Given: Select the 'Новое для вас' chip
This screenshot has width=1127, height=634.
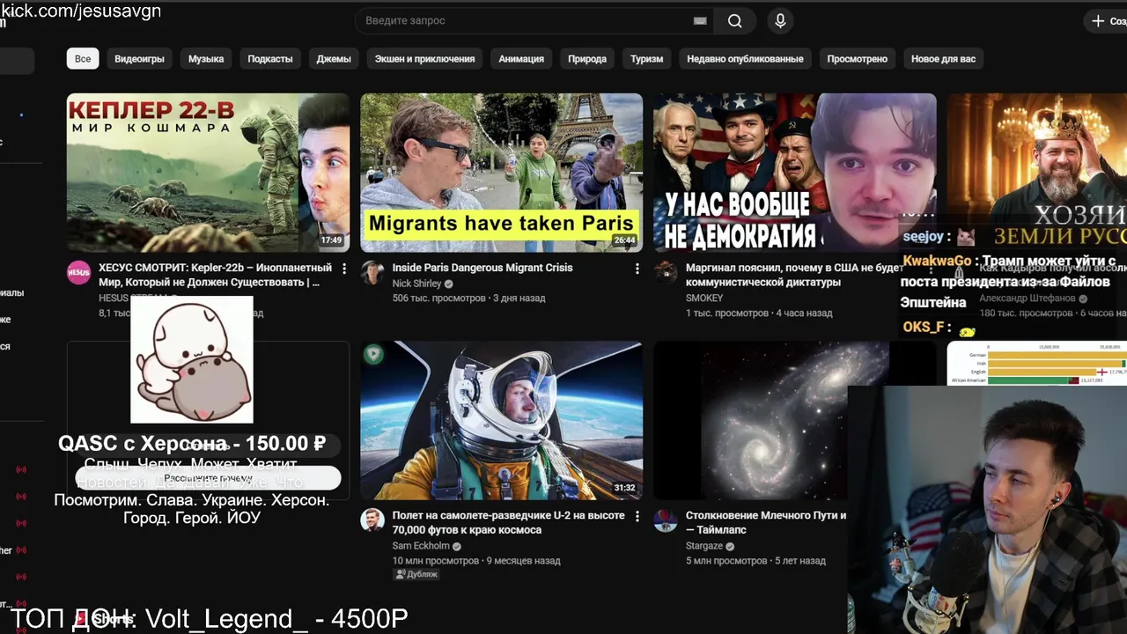Looking at the screenshot, I should [943, 59].
